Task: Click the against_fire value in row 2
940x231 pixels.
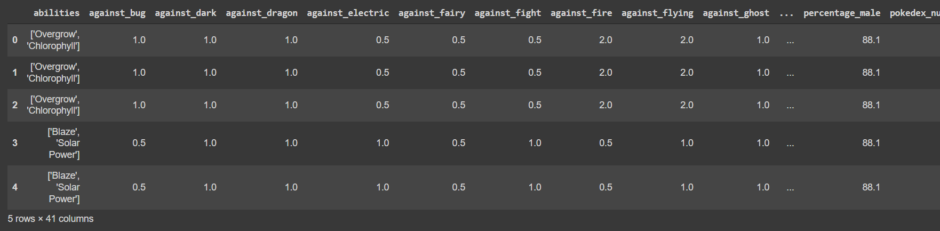Action: coord(606,105)
